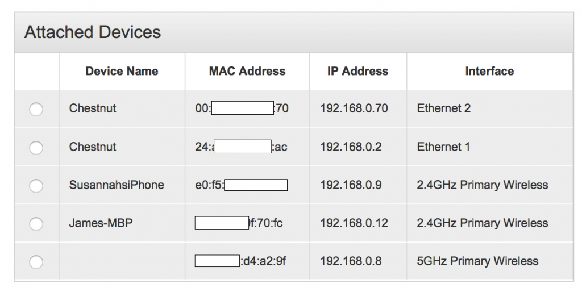Click the Interface column header
Viewport: 582px width, 288px height.
tap(489, 72)
